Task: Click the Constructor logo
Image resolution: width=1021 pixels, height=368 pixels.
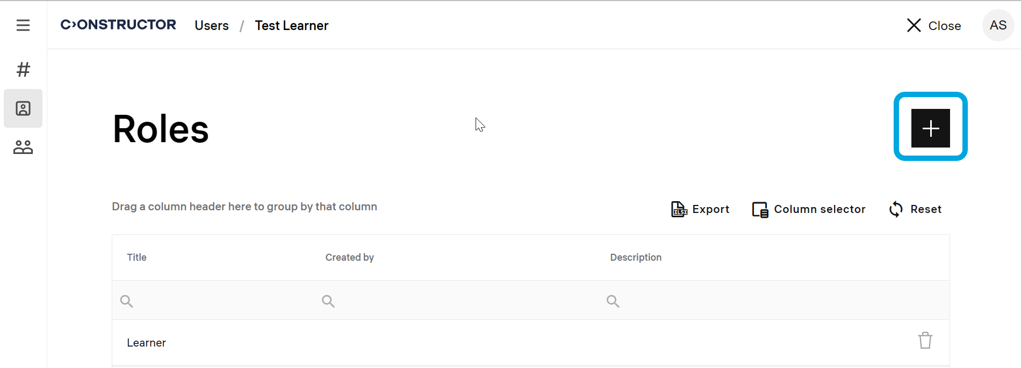Action: pos(118,25)
